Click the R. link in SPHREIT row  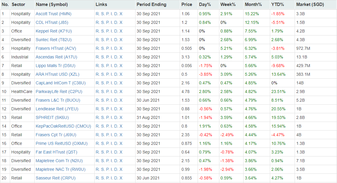pos(98,117)
